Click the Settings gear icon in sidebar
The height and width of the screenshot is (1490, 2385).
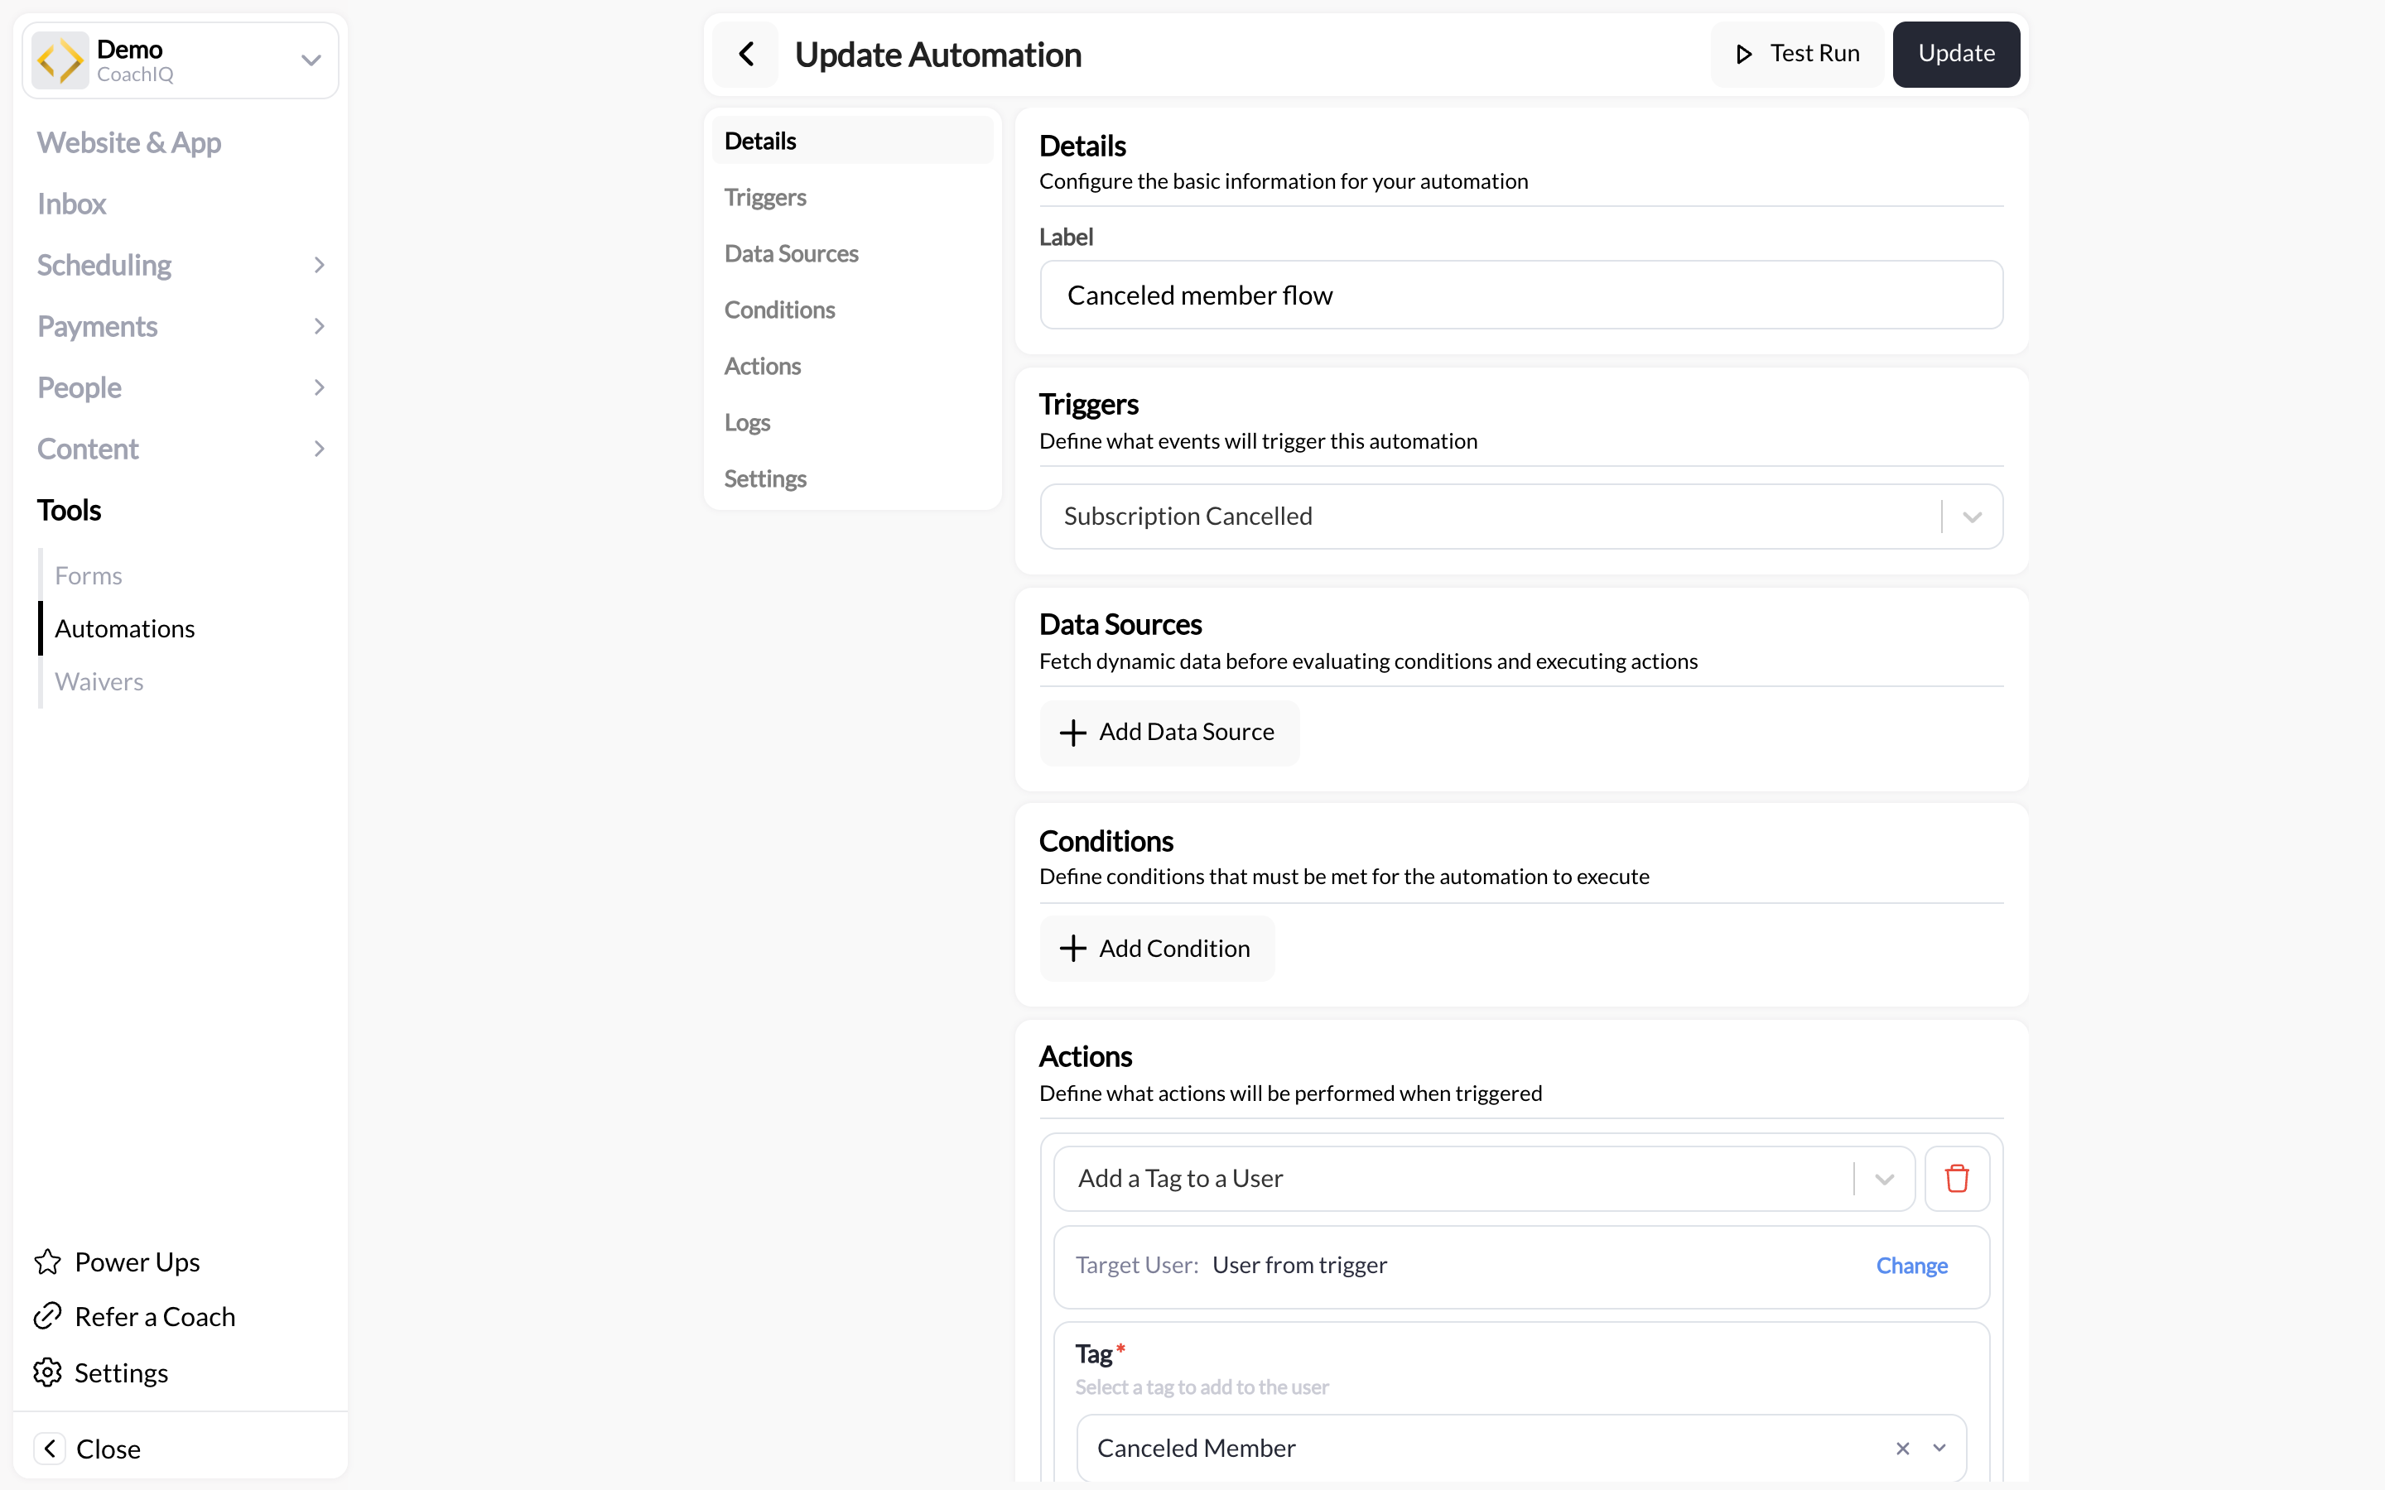point(47,1372)
